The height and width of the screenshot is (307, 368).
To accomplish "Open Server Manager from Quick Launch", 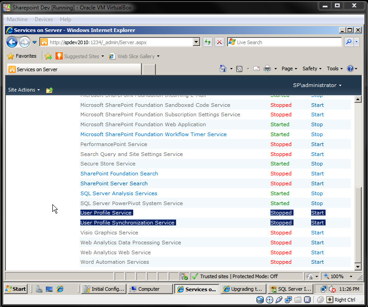I will click(39, 289).
